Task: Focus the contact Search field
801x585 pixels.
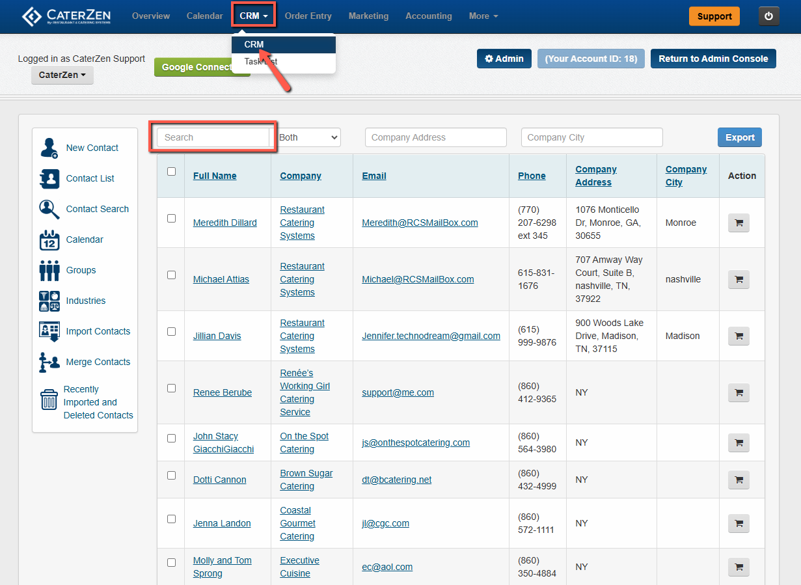Action: pyautogui.click(x=213, y=137)
